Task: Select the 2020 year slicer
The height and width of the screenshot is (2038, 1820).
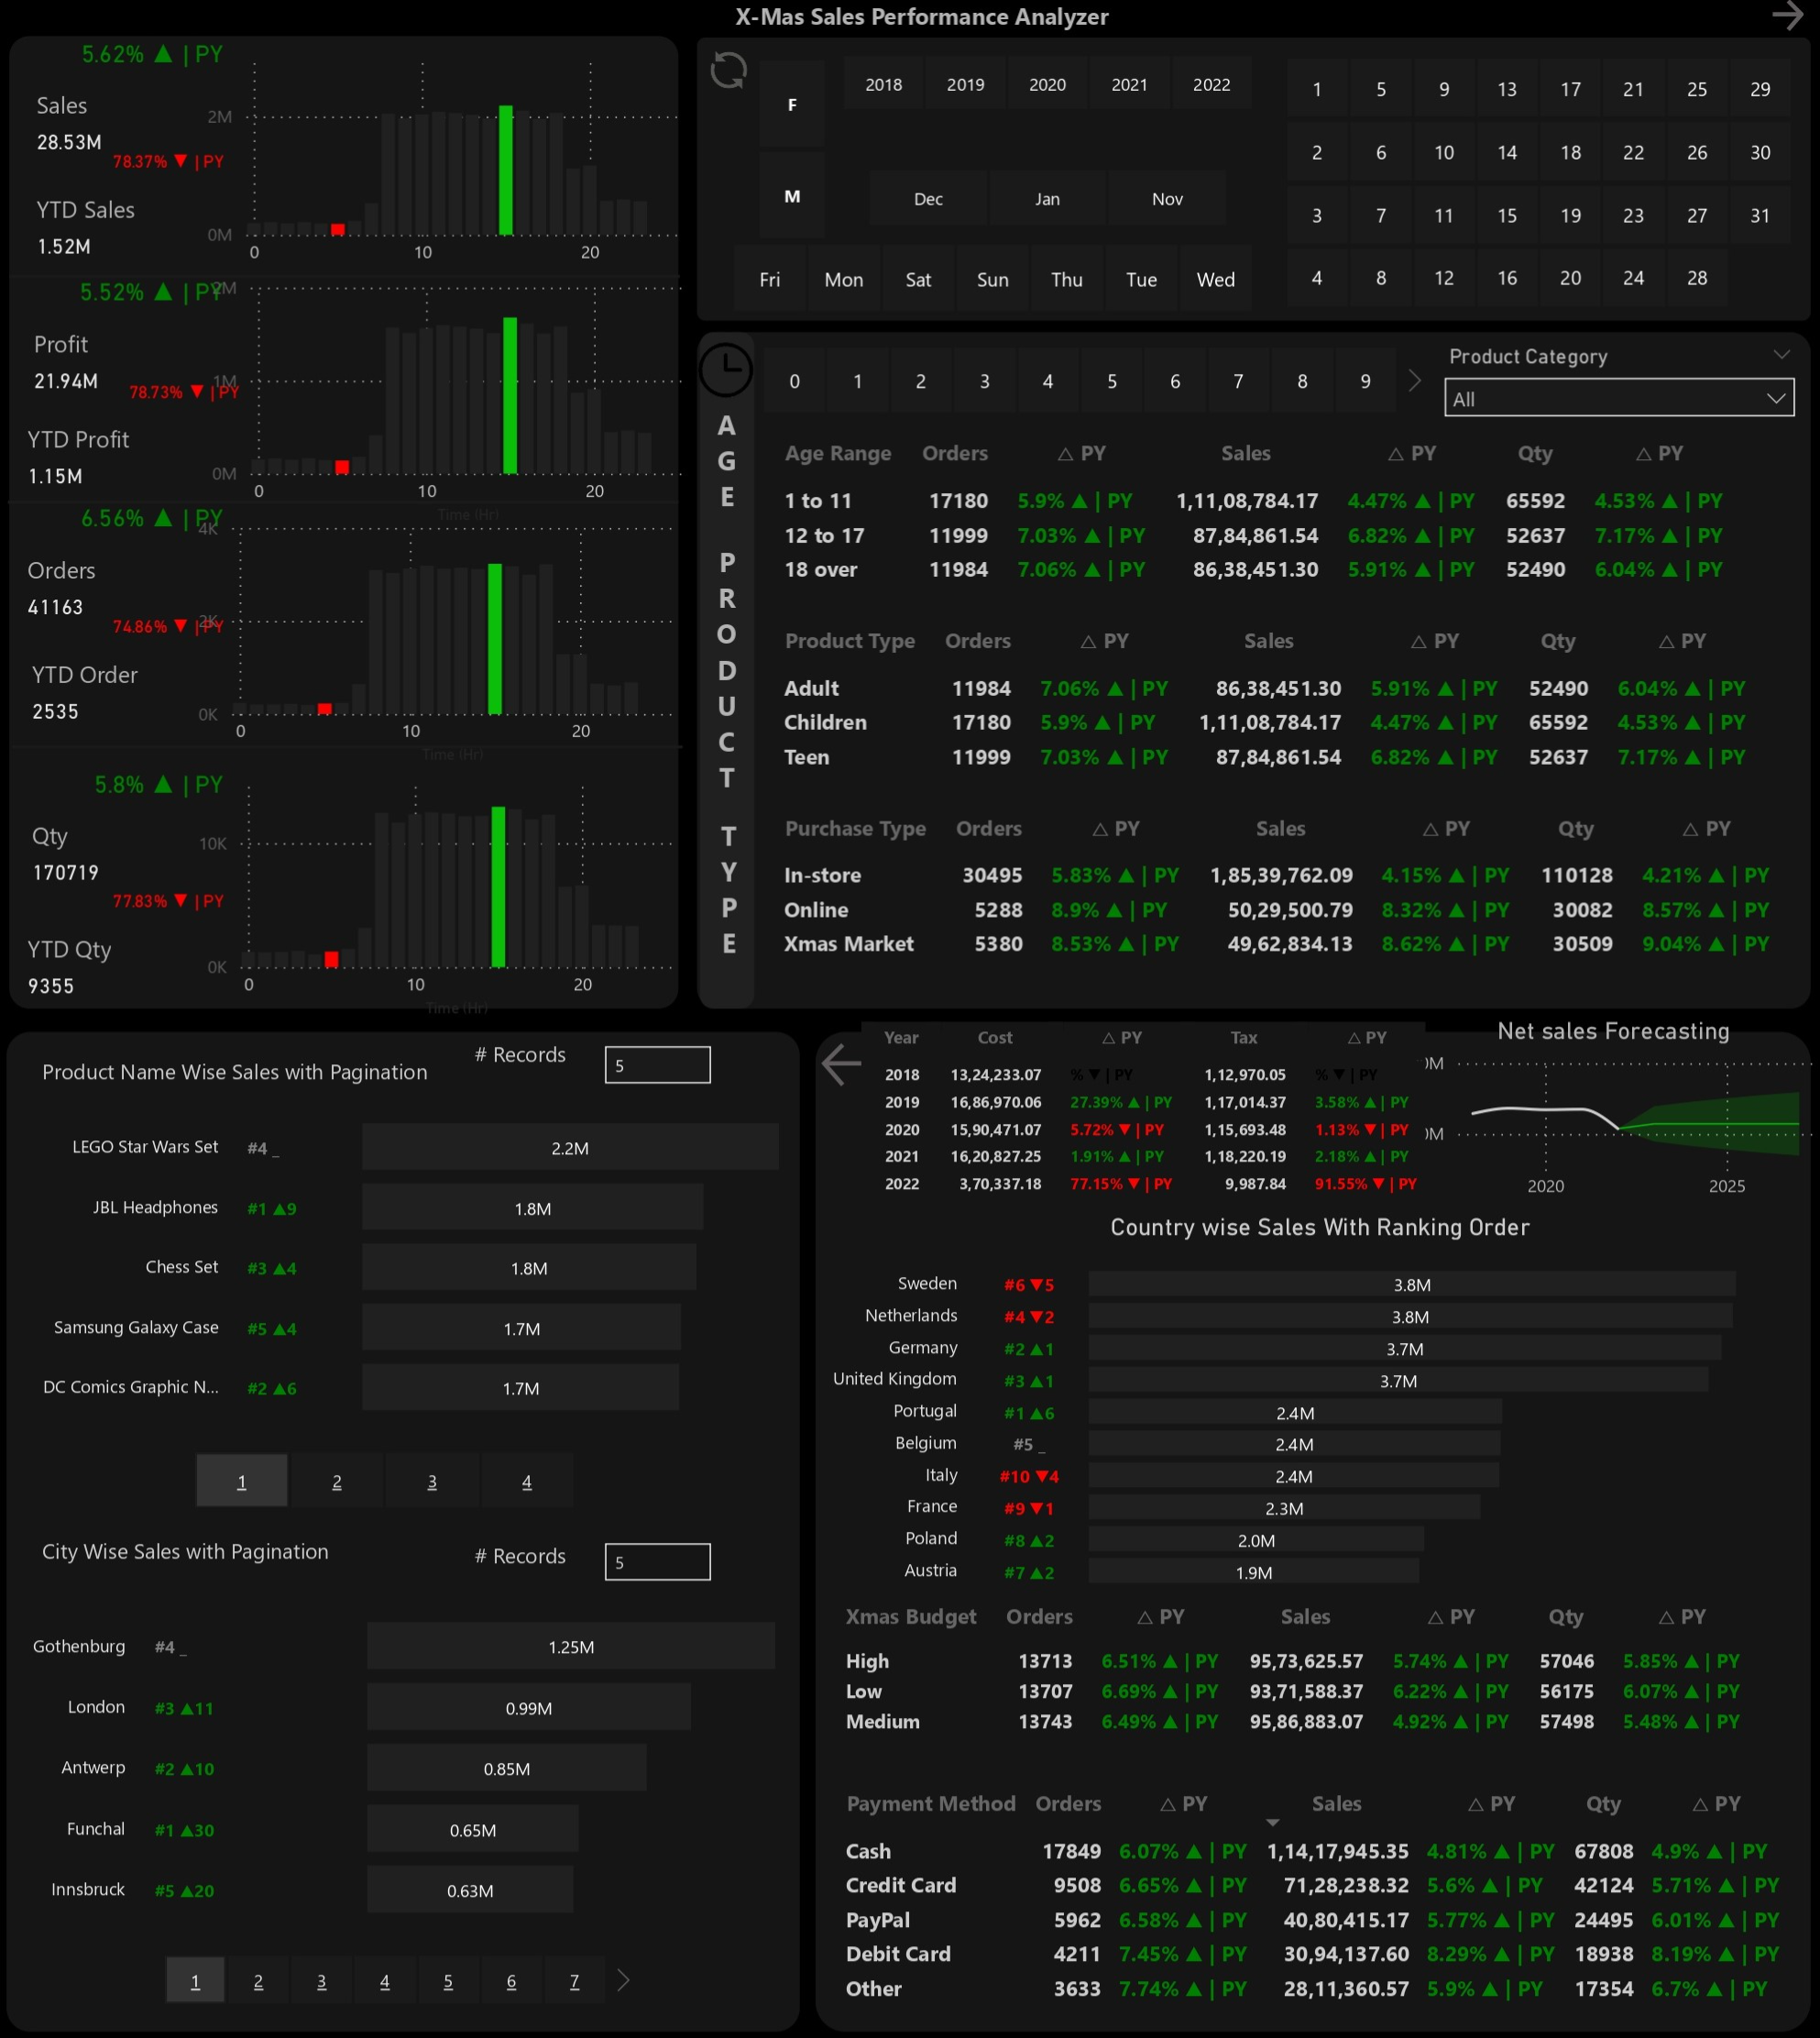Action: coord(1047,85)
